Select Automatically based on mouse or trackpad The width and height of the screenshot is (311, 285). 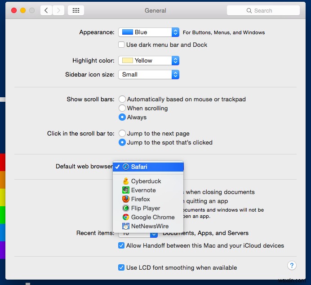[x=122, y=99]
